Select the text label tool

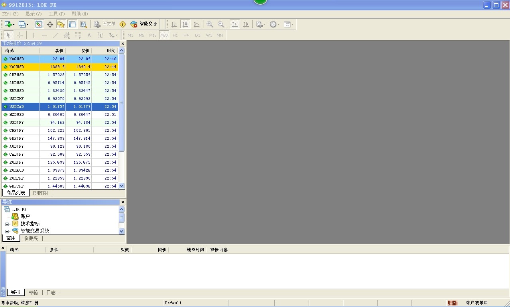[x=100, y=35]
